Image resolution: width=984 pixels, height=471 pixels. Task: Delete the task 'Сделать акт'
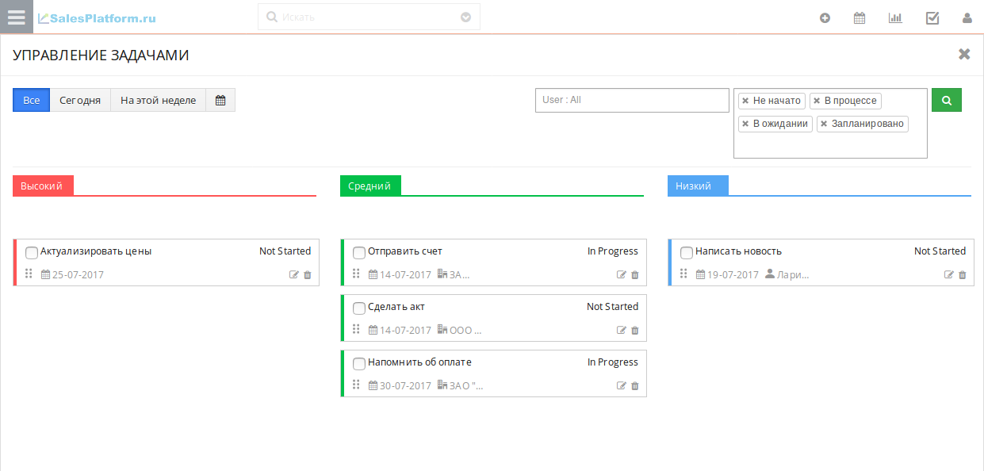(x=634, y=330)
